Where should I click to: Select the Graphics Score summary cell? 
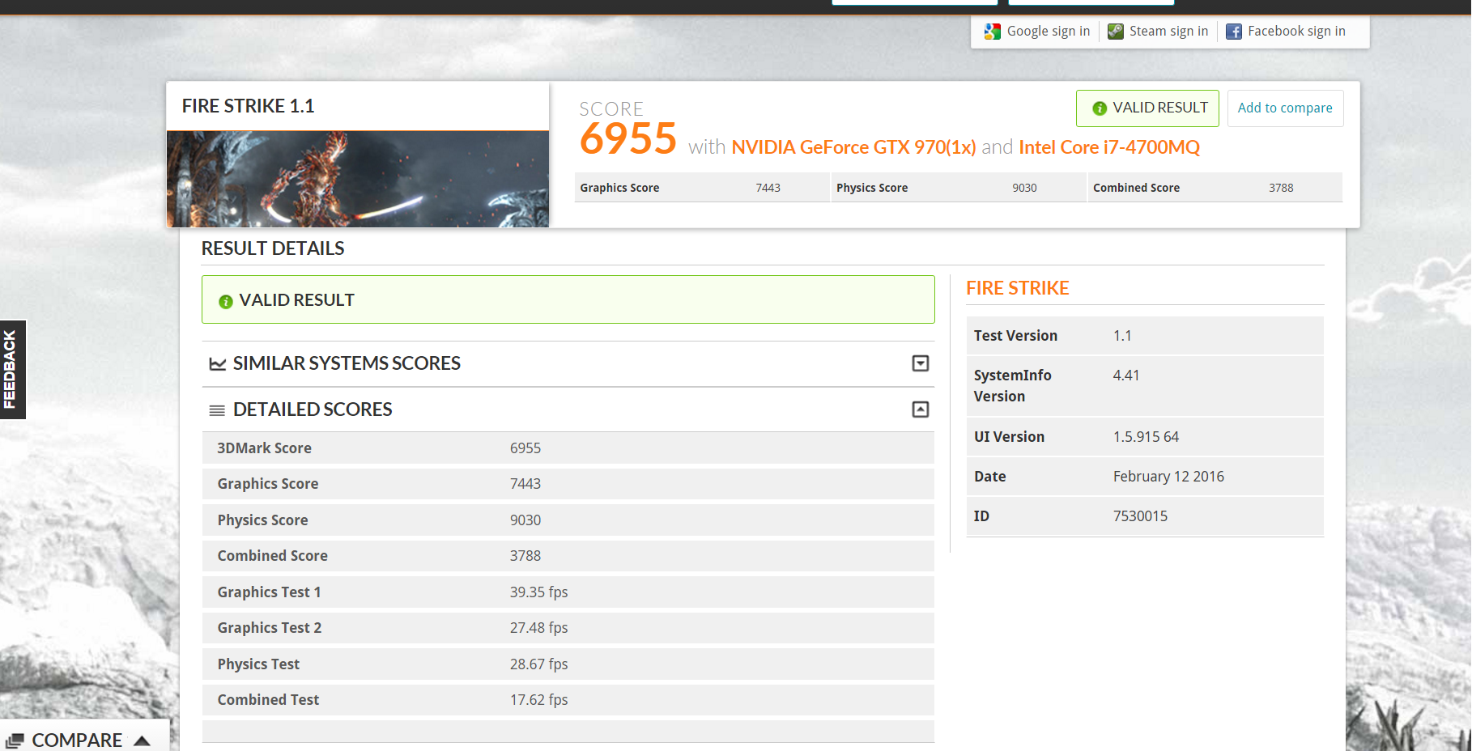pos(701,188)
